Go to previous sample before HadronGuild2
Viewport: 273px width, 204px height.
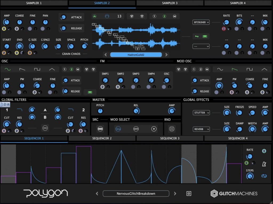106,55
